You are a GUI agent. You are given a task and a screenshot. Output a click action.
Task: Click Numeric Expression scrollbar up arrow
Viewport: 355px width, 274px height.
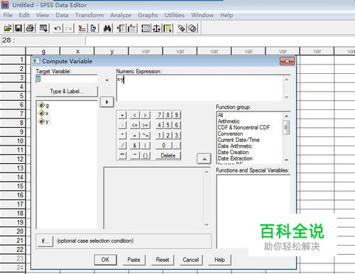tap(287, 80)
